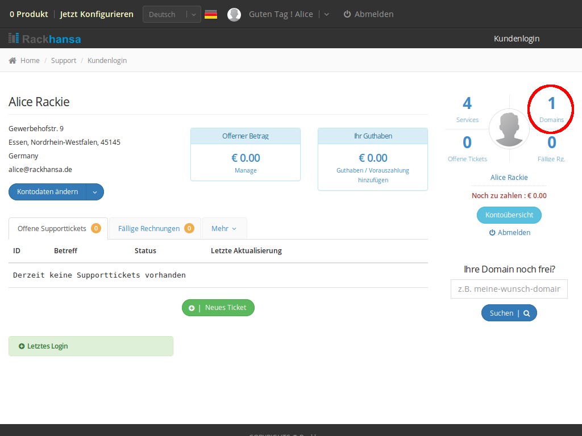582x436 pixels.
Task: Click Guthaben / Vorauszahlung hinzufügen link
Action: (x=372, y=175)
